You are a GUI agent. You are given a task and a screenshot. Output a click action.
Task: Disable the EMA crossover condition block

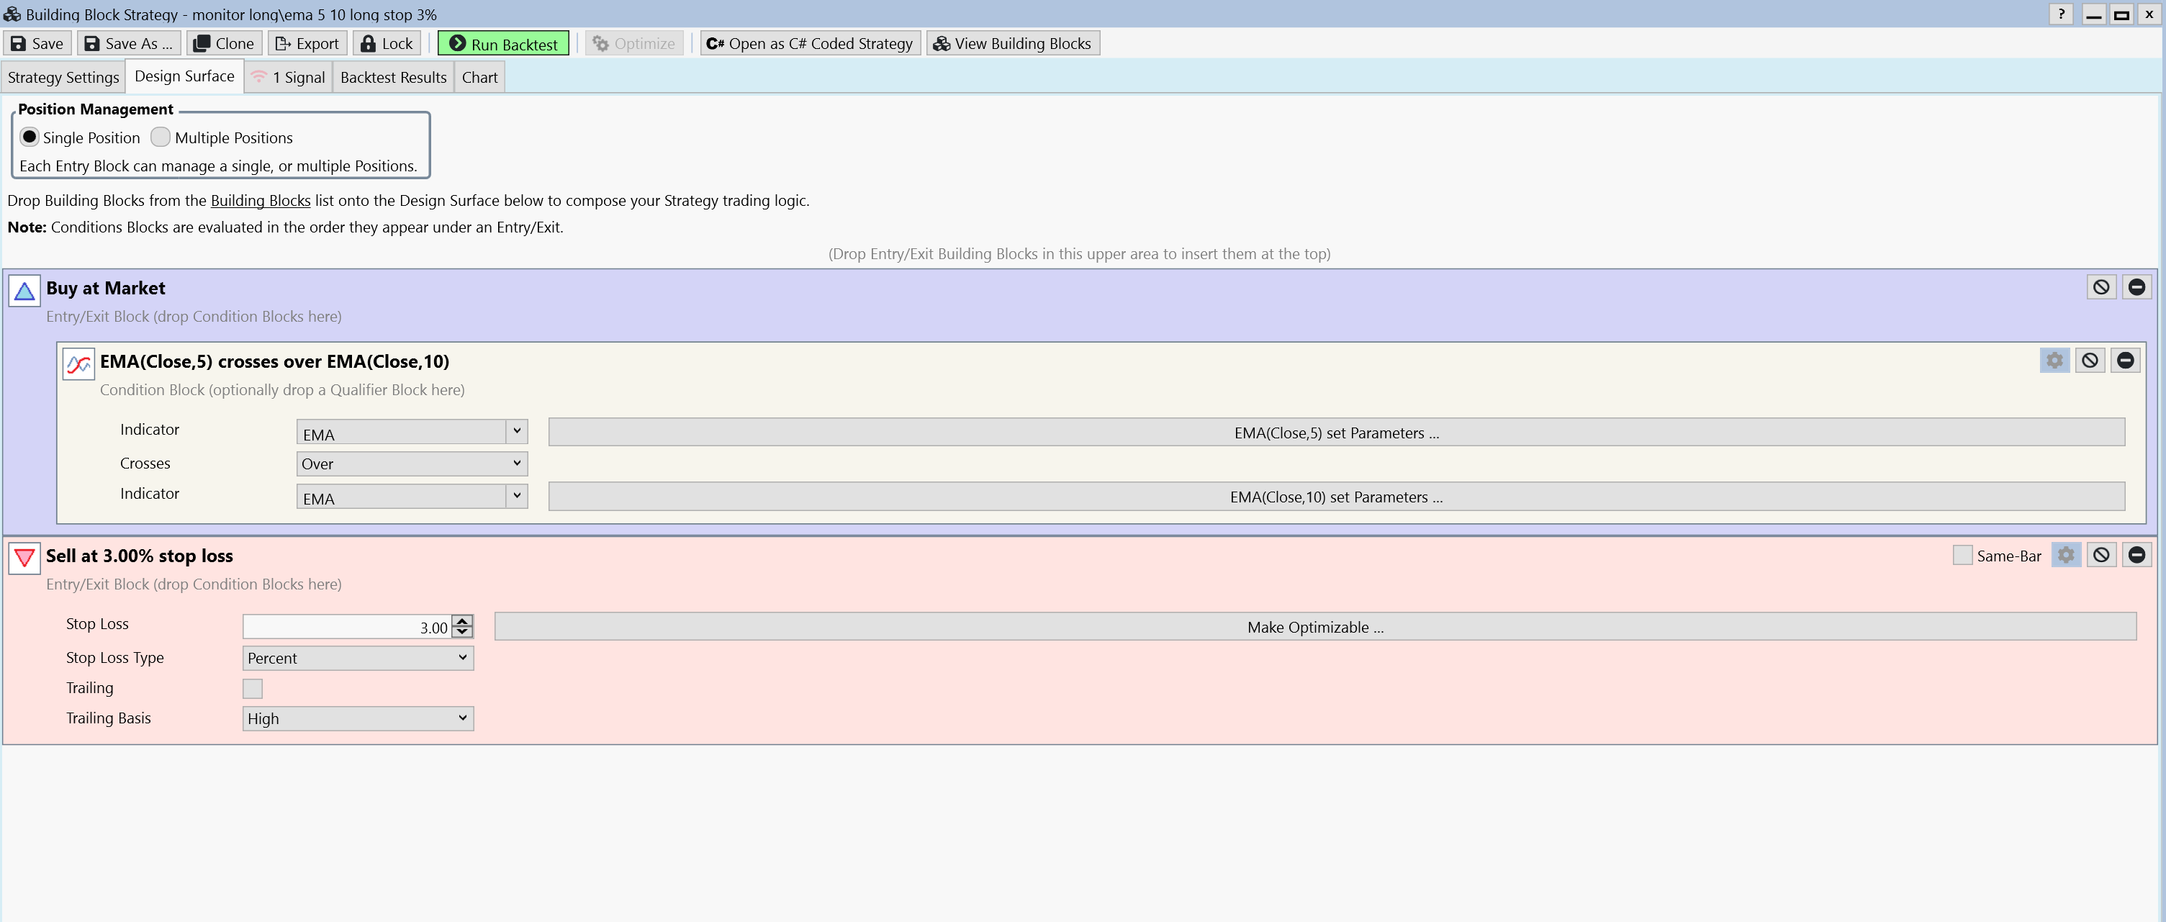click(x=2090, y=361)
